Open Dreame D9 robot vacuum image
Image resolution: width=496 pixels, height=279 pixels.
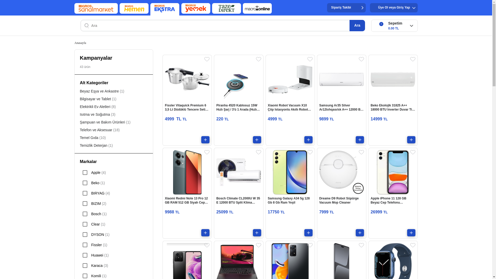[x=342, y=172]
